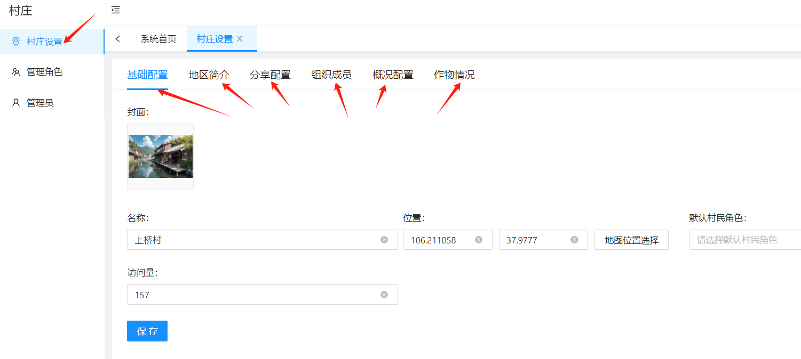Open 村庄设置 in the sidebar
The image size is (801, 359).
pos(52,42)
